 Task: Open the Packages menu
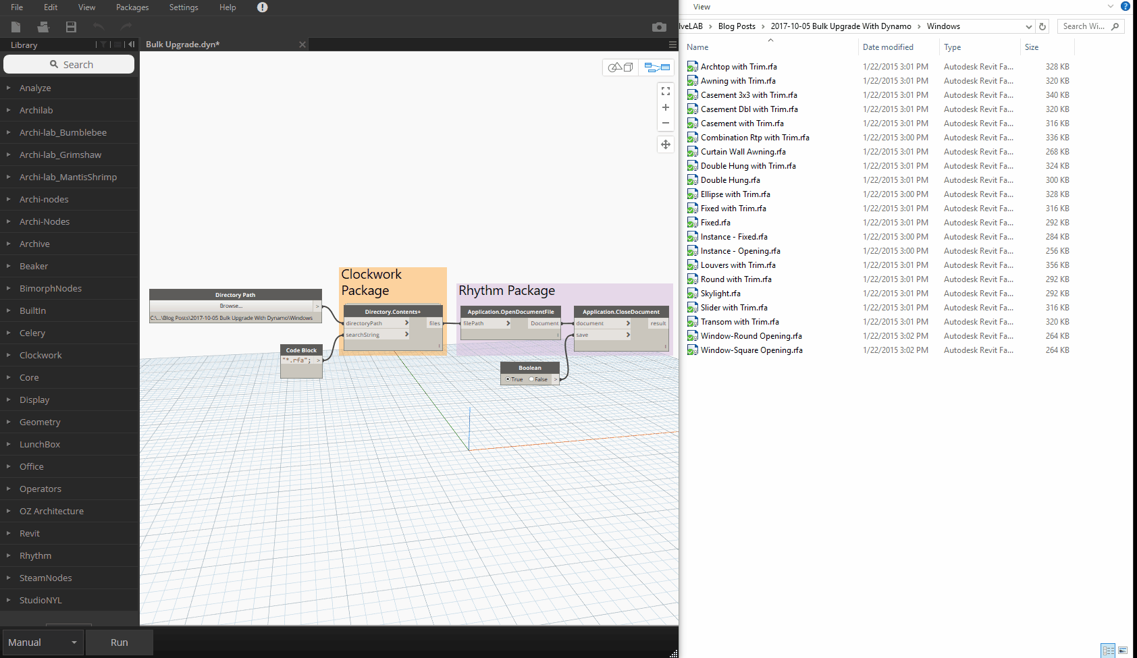(132, 7)
